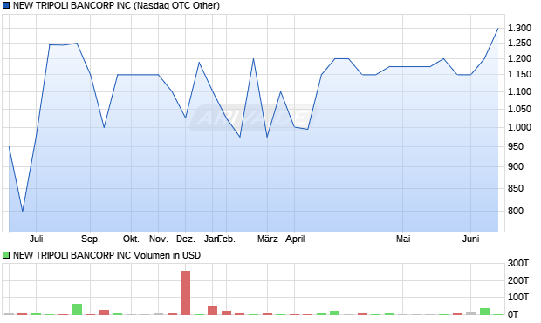Click the Sep. month label

click(91, 239)
